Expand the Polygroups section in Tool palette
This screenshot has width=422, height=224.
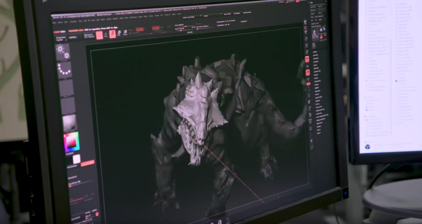[318, 91]
